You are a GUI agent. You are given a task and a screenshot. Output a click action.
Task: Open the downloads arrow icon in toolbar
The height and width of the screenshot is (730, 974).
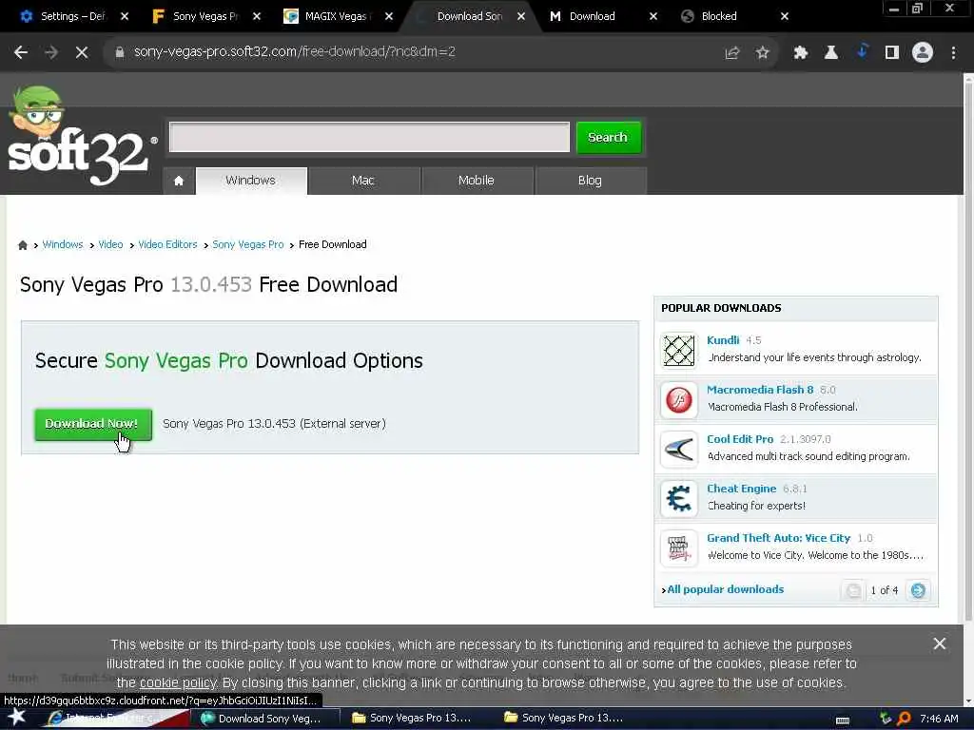point(862,51)
